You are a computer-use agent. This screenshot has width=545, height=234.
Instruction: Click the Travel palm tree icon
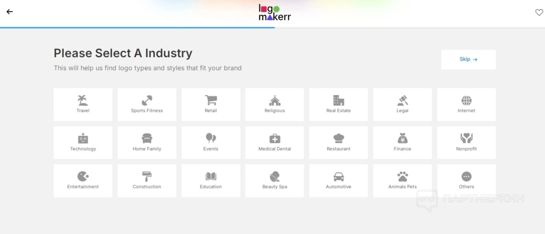point(83,100)
